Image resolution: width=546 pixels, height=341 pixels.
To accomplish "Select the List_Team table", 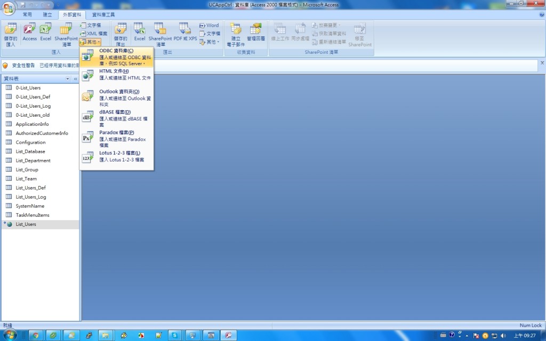I will point(41,178).
